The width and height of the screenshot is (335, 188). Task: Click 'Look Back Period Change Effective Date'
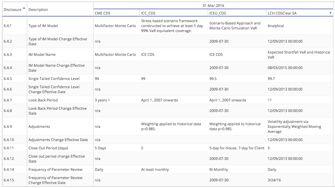pos(58,111)
